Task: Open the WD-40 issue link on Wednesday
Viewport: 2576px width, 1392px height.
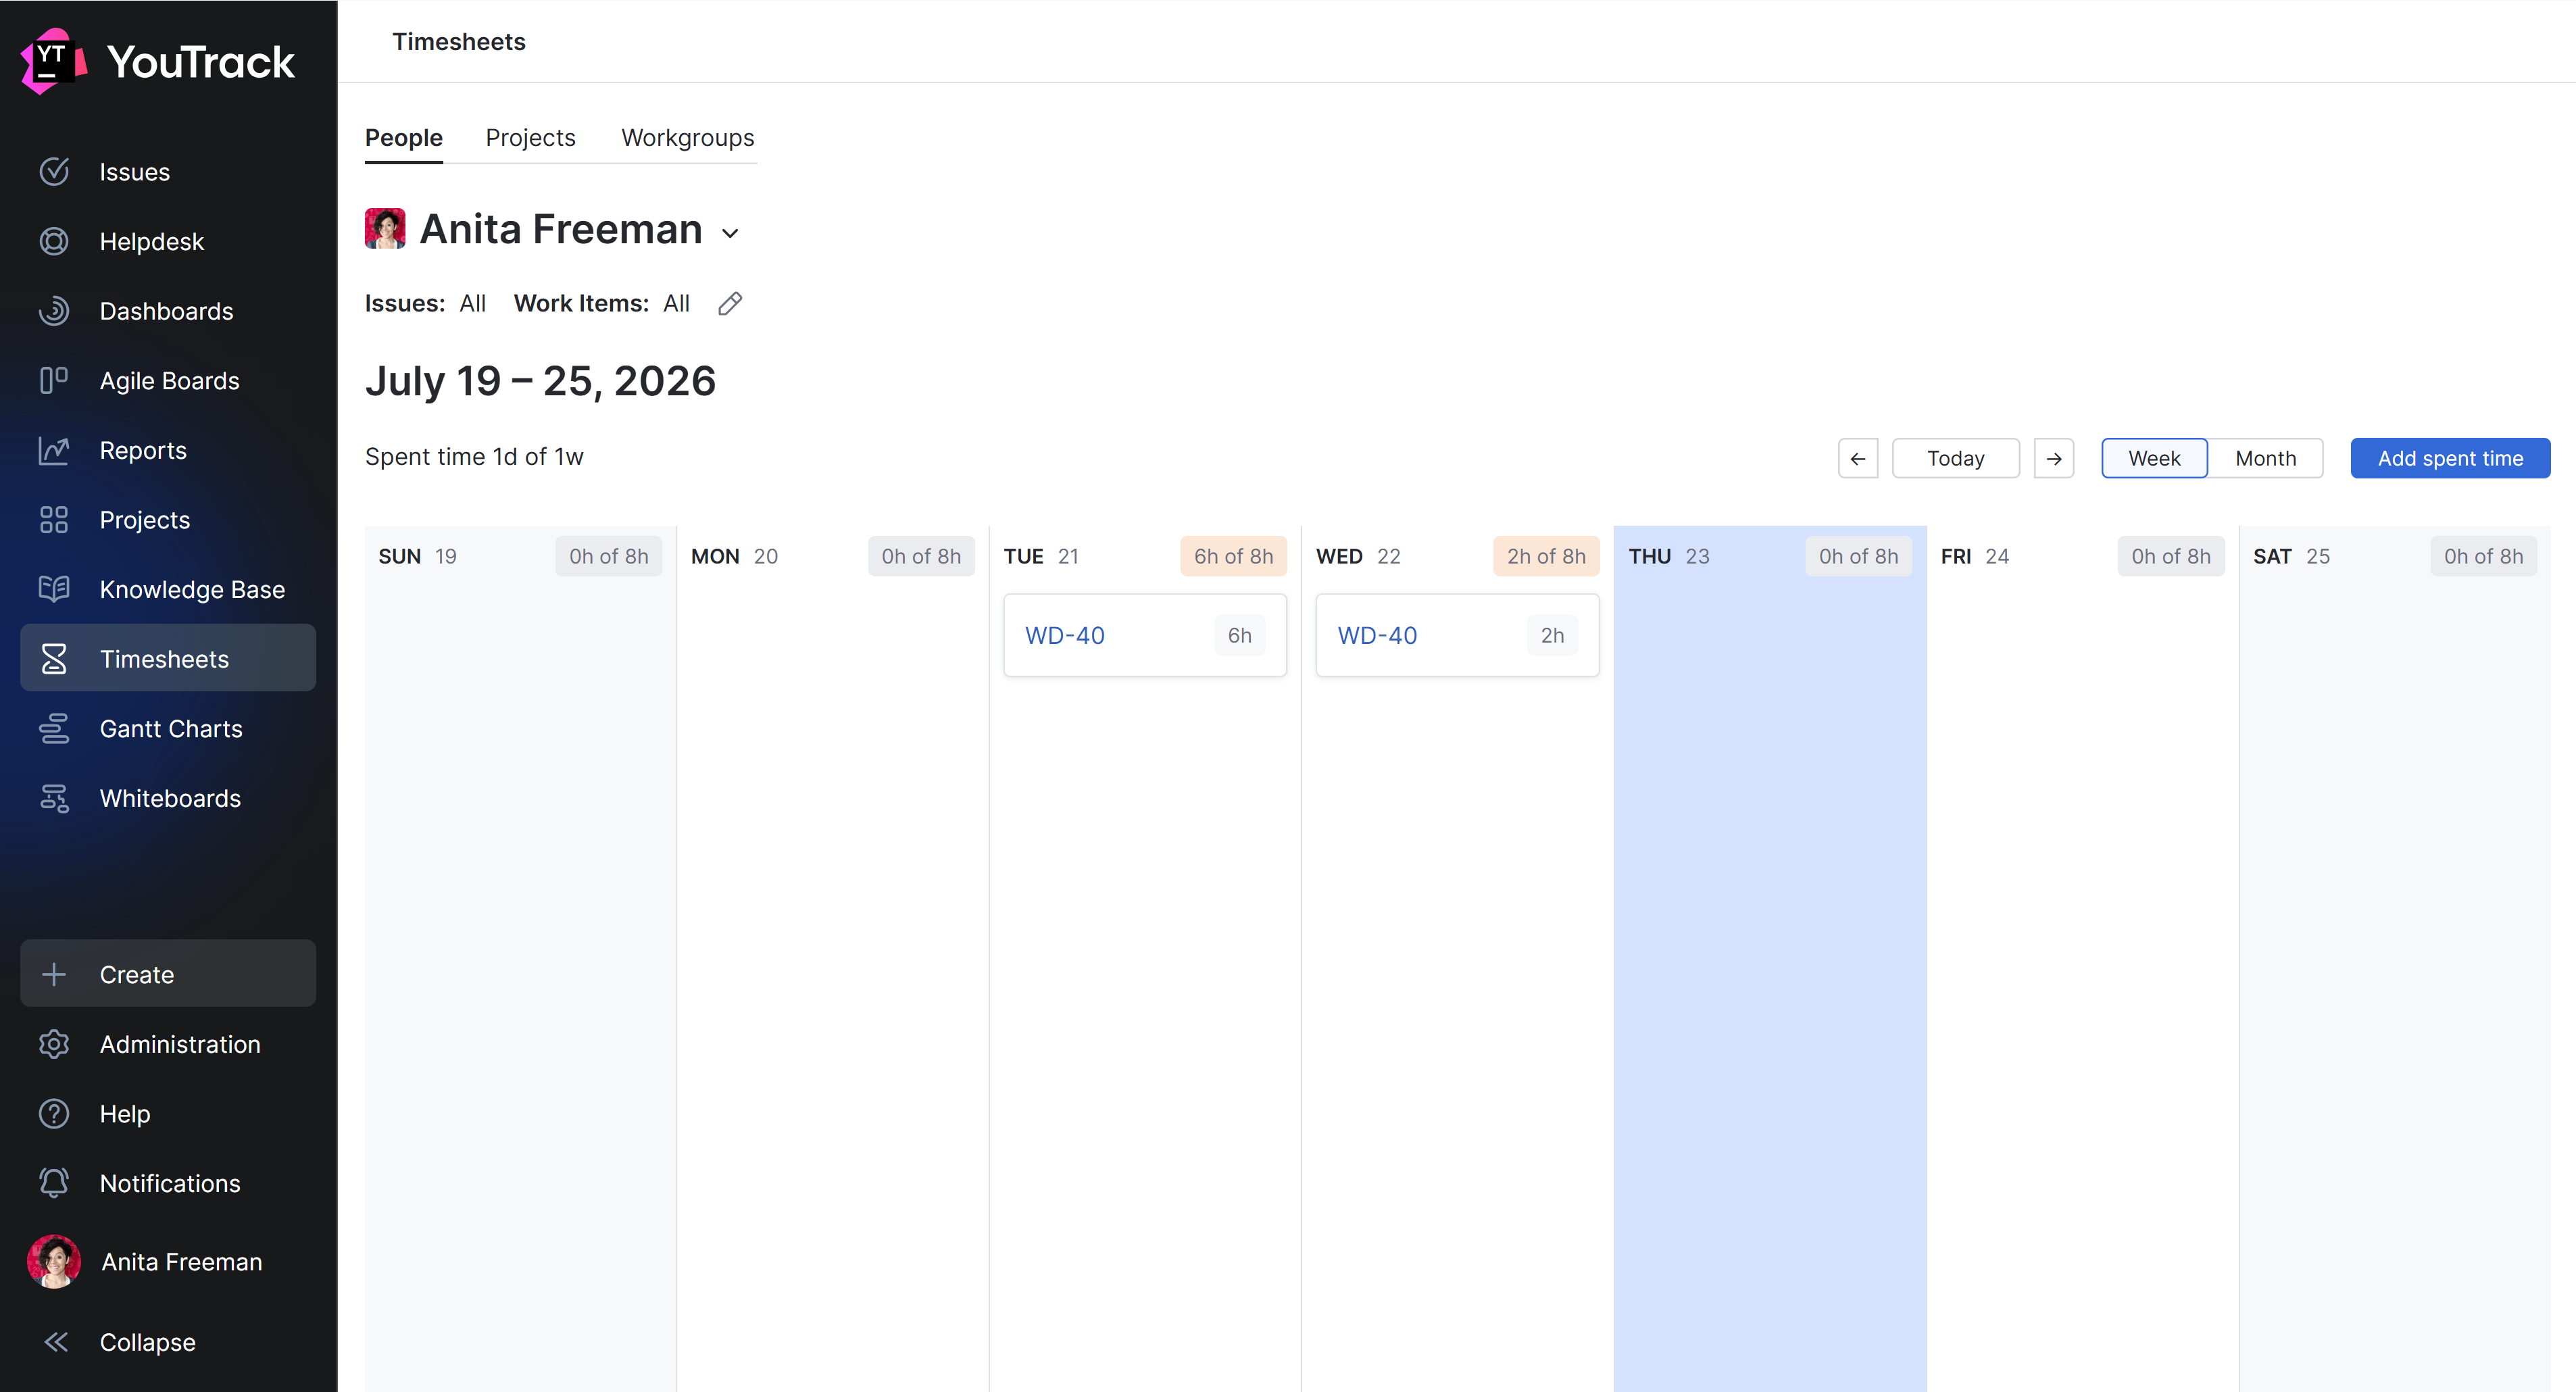Action: tap(1377, 636)
